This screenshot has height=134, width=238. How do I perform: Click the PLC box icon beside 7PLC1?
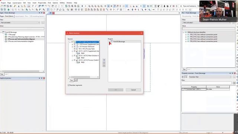click(x=189, y=35)
